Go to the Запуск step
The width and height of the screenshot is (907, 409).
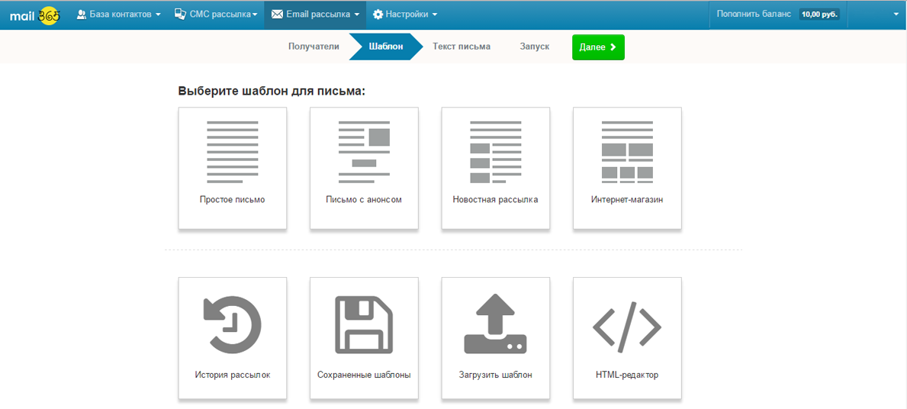pos(535,47)
